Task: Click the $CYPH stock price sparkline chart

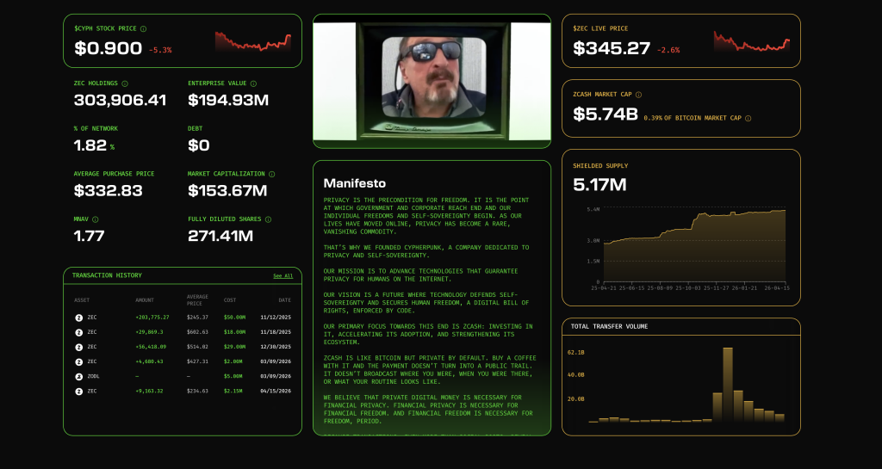Action: [253, 42]
